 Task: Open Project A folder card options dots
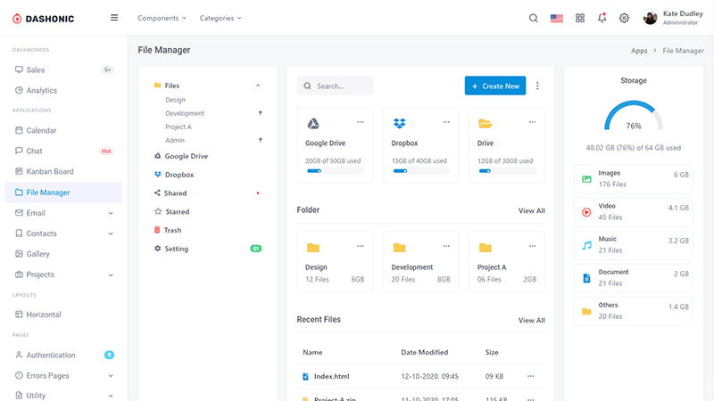click(532, 246)
